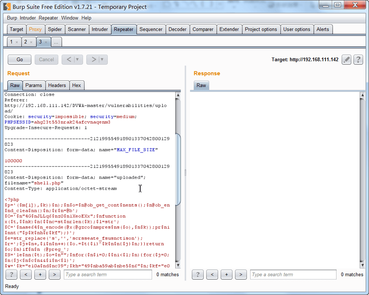Open the User options tab
This screenshot has height=295, width=369.
297,29
